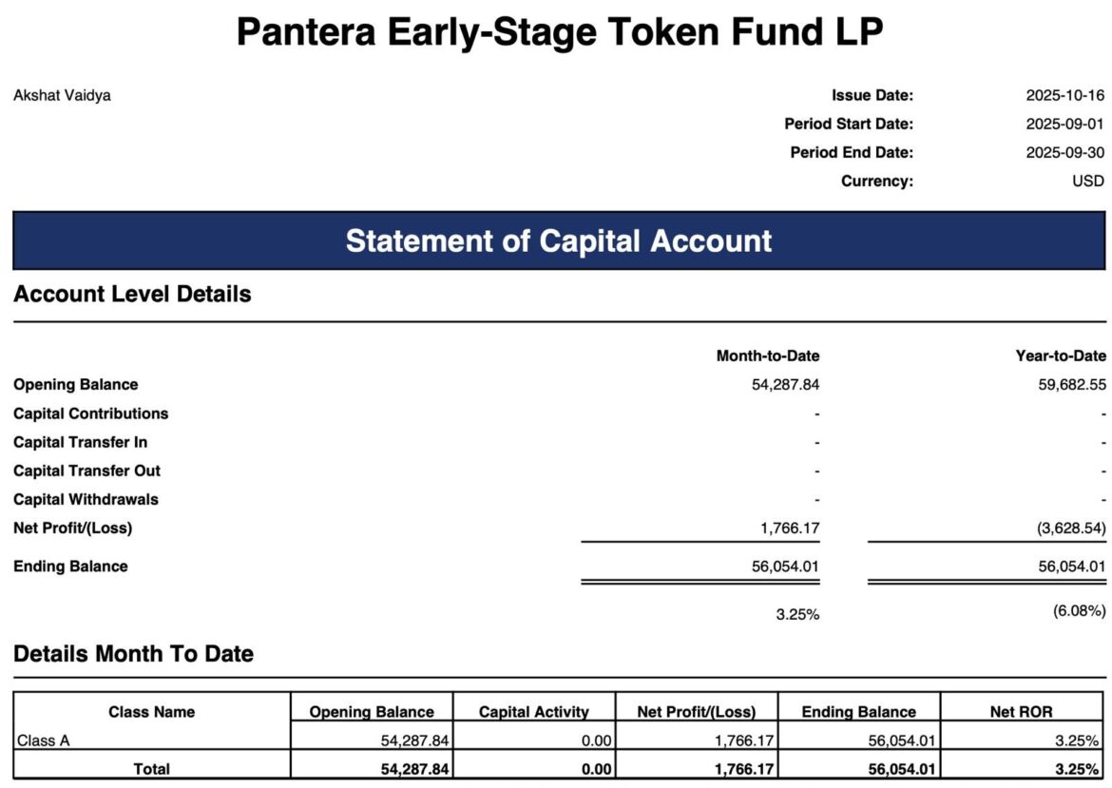Select the Year-to-Date opening balance 59,682.55
Image resolution: width=1112 pixels, height=788 pixels.
(x=1071, y=384)
